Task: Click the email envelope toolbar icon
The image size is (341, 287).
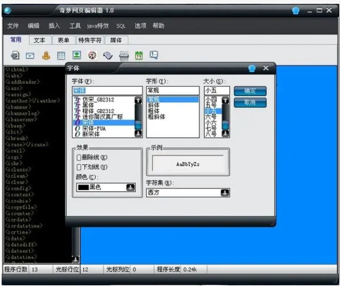Action: (x=30, y=56)
